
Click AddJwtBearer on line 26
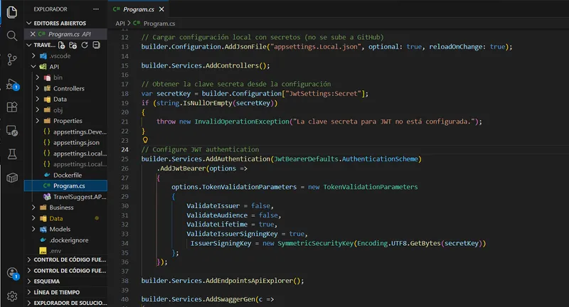point(184,168)
